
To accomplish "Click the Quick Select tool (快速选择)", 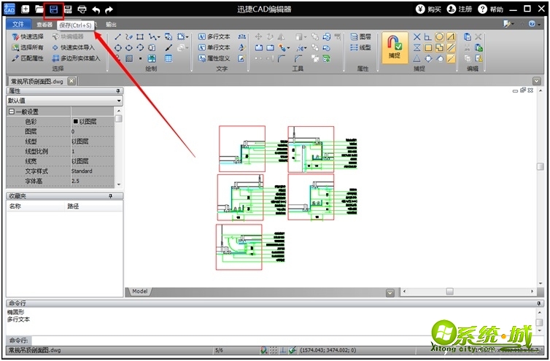I will (28, 36).
